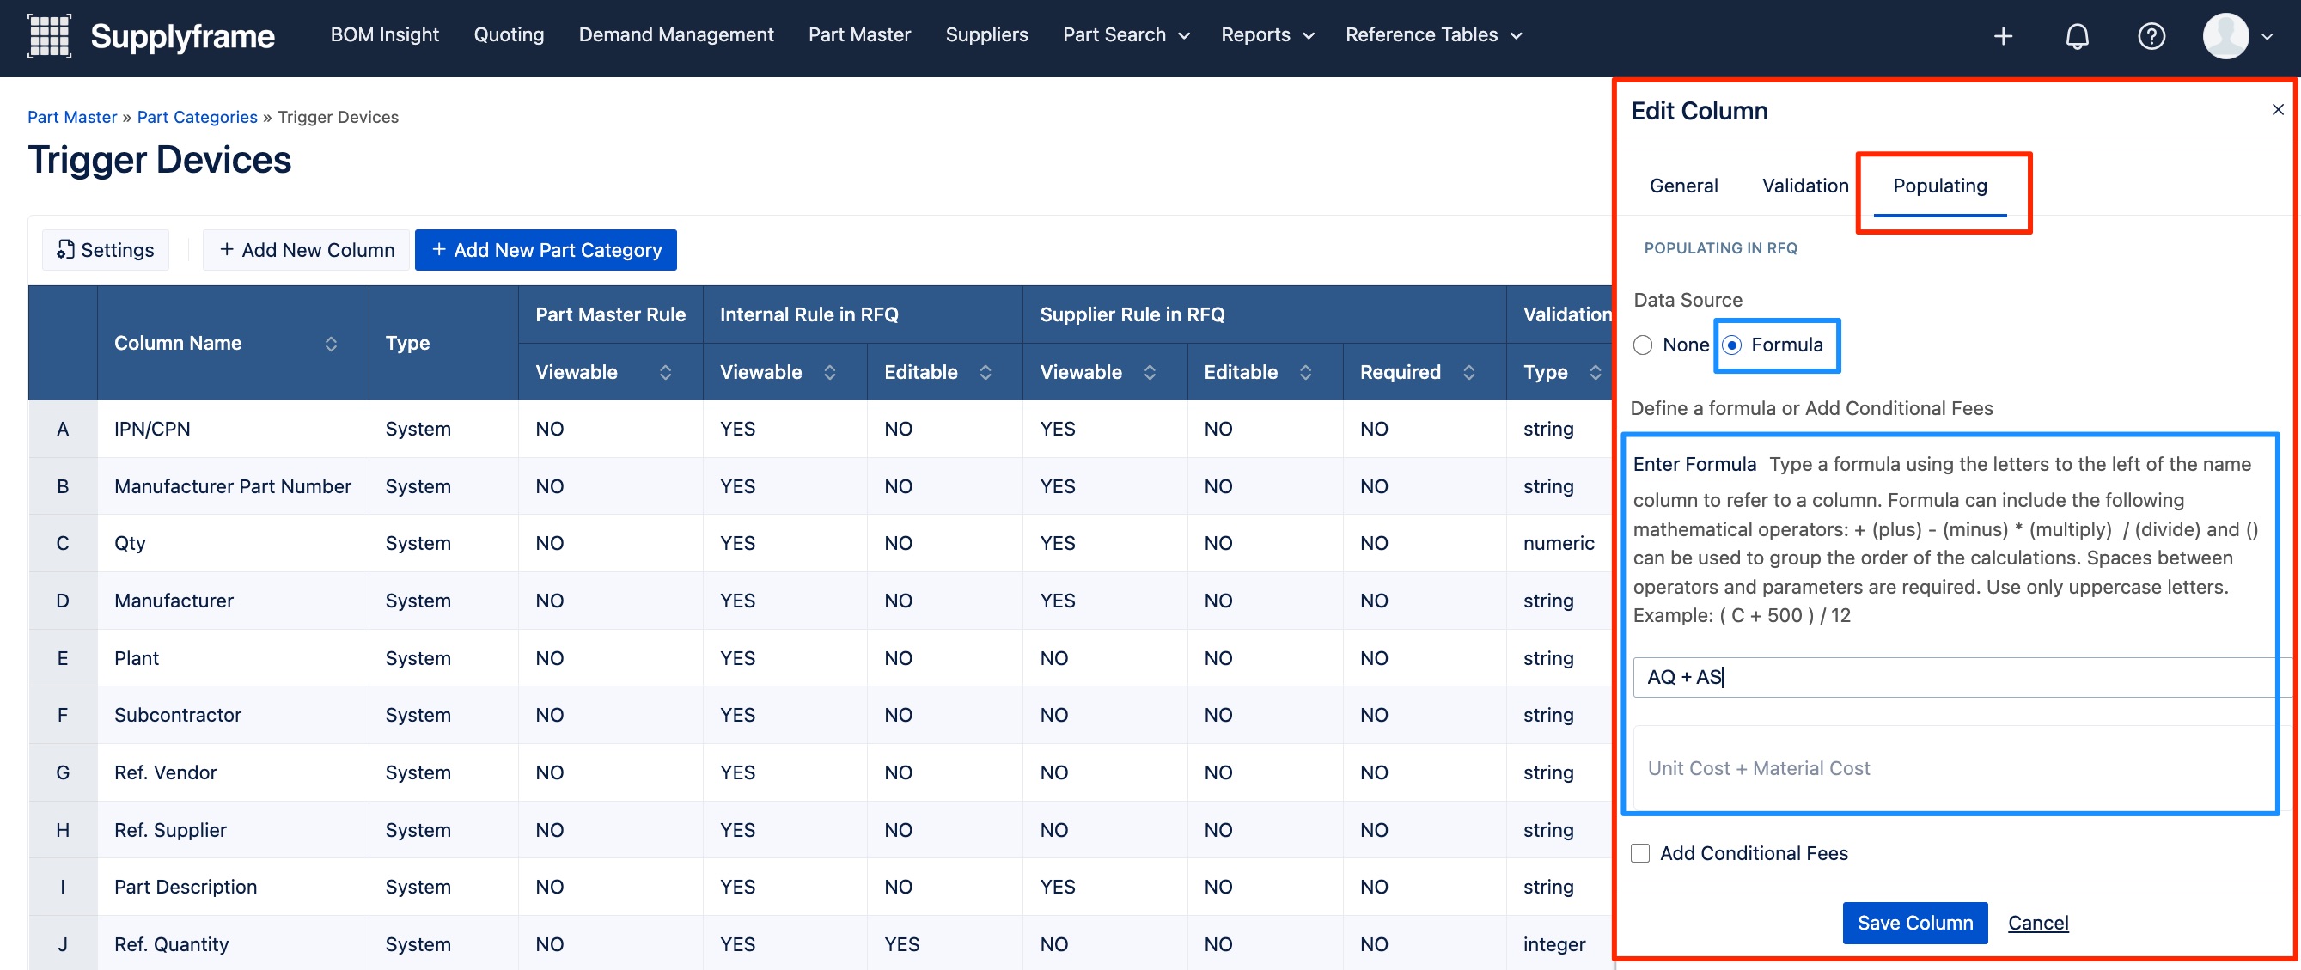Screen dimensions: 2301x970
Task: Open Part Master menu item
Action: tap(859, 35)
